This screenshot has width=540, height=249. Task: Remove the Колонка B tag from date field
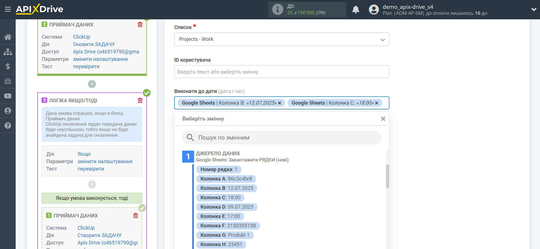280,103
